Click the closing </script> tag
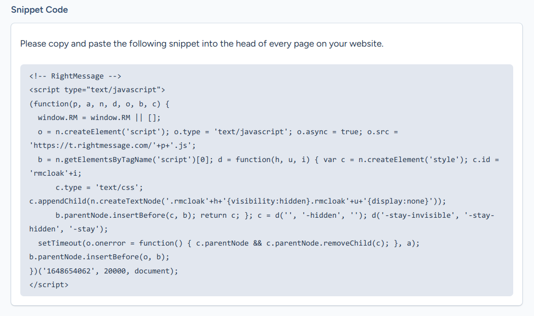The image size is (534, 316). (x=49, y=285)
